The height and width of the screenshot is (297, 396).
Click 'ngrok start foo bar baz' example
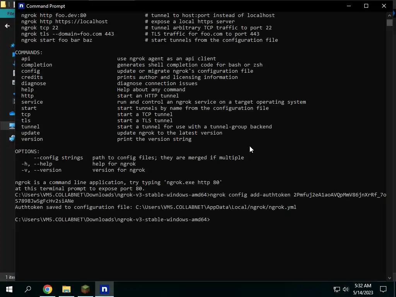[57, 40]
